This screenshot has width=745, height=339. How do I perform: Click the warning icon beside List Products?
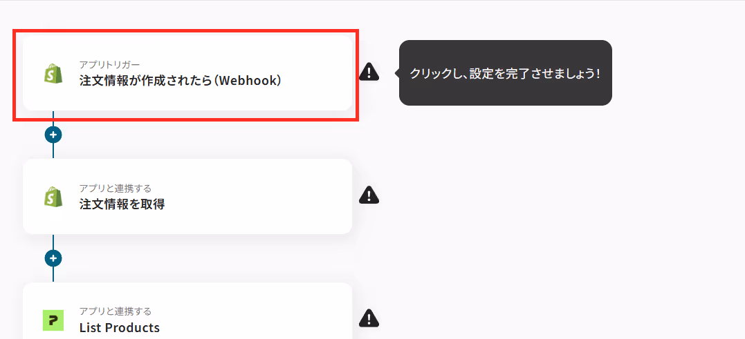coord(369,318)
